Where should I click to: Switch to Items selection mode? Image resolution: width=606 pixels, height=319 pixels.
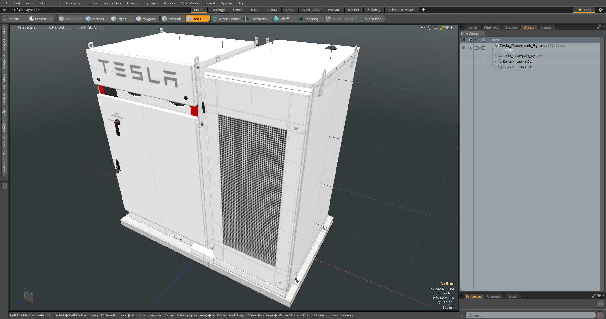pyautogui.click(x=197, y=19)
